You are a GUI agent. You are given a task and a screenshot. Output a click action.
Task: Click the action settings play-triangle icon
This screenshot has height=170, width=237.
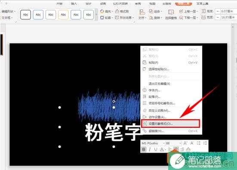145,117
